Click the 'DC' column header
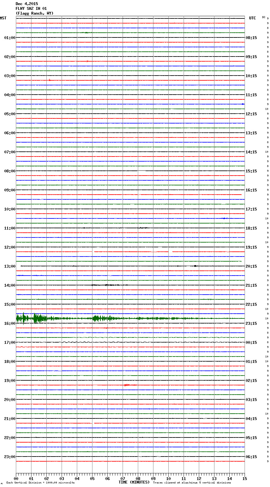This screenshot has width=270, height=487. pos(264,17)
